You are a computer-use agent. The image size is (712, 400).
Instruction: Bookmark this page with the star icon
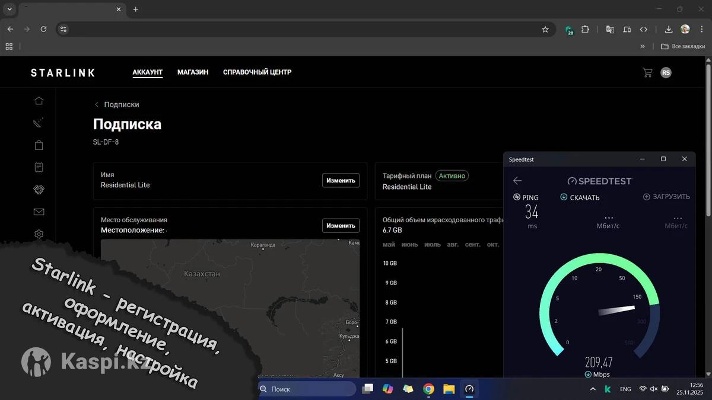[545, 29]
